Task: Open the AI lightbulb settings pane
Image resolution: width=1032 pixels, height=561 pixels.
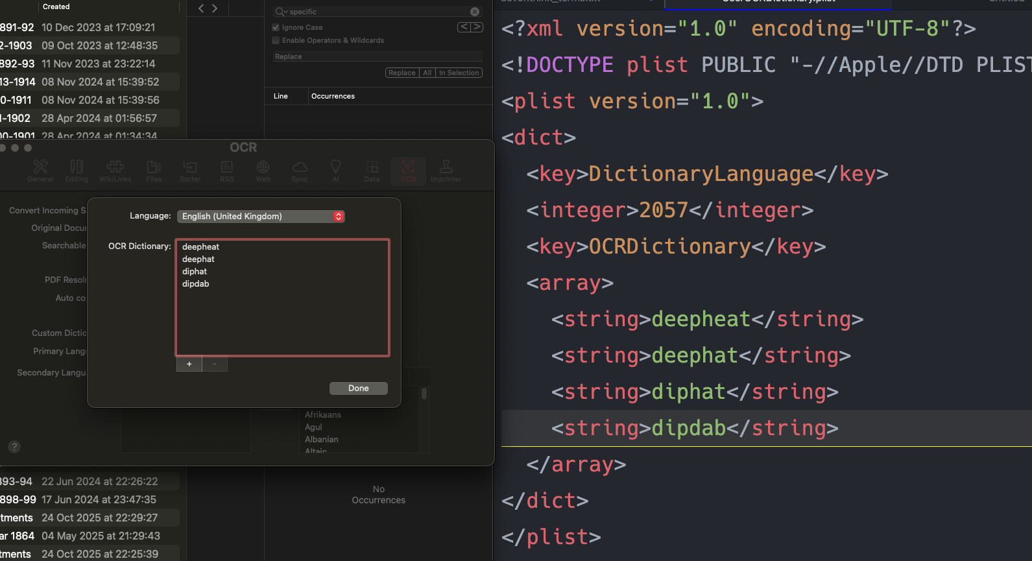Action: pos(335,171)
